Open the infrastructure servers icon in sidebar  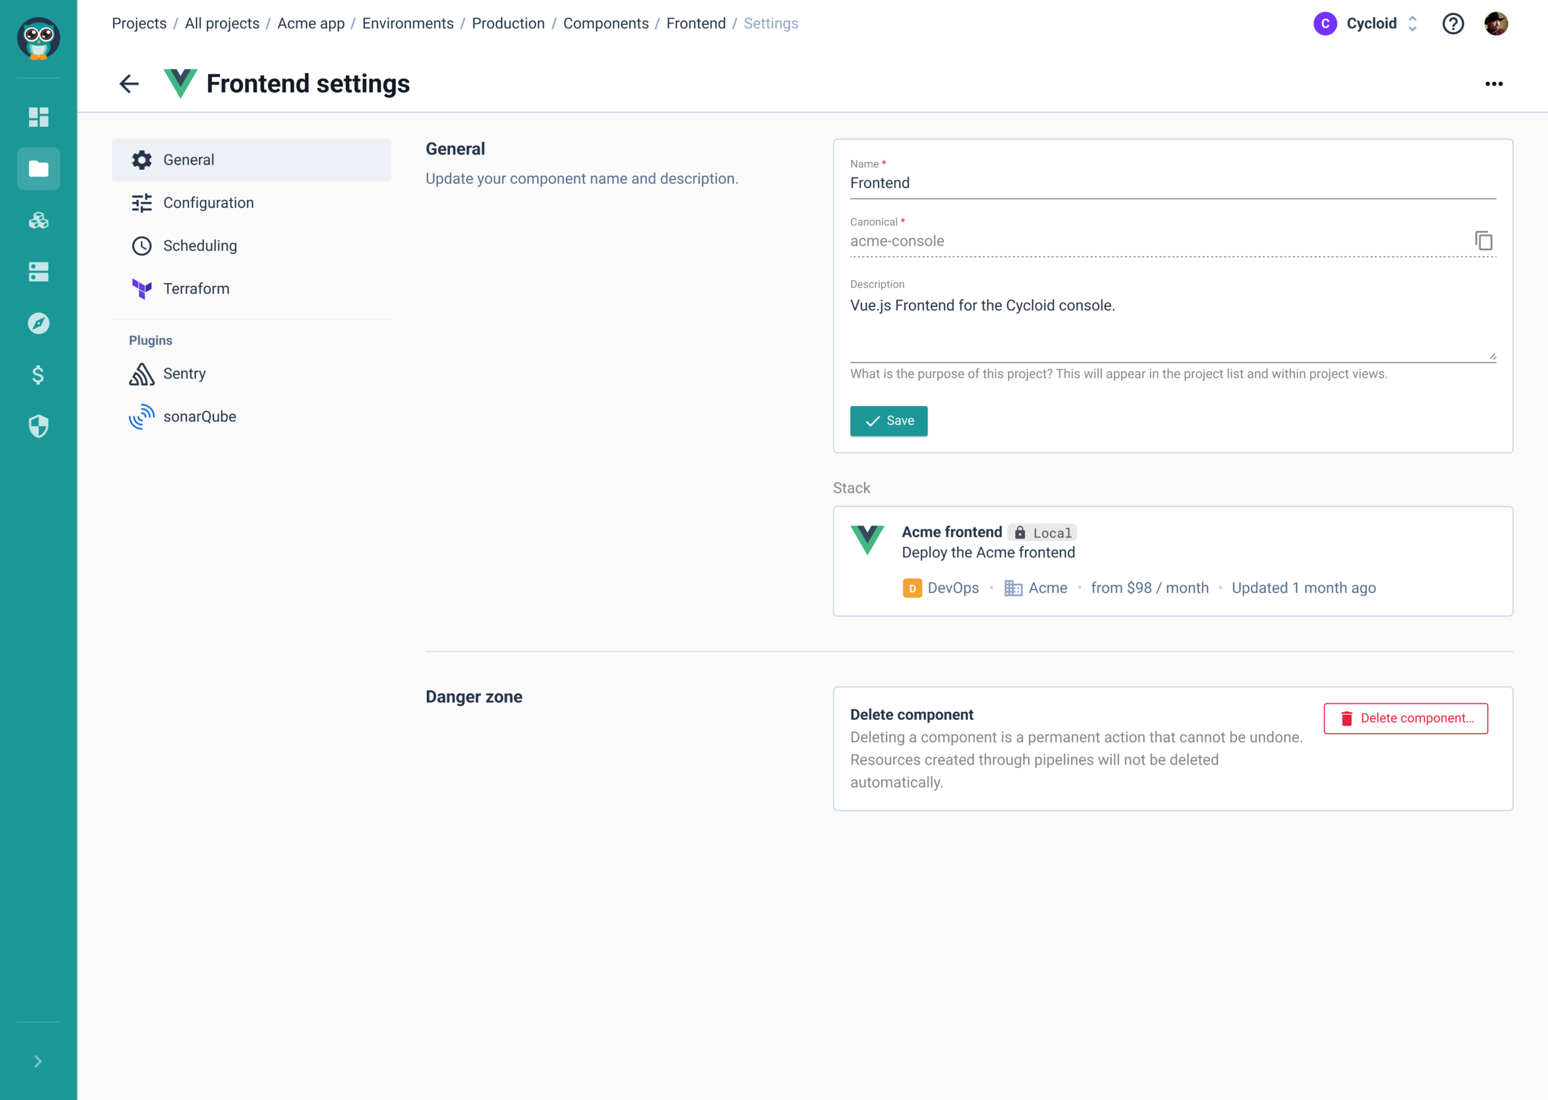tap(39, 271)
